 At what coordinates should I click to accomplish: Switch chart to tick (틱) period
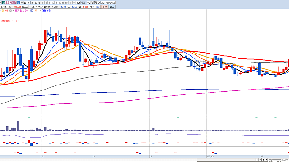pyautogui.click(x=39, y=3)
